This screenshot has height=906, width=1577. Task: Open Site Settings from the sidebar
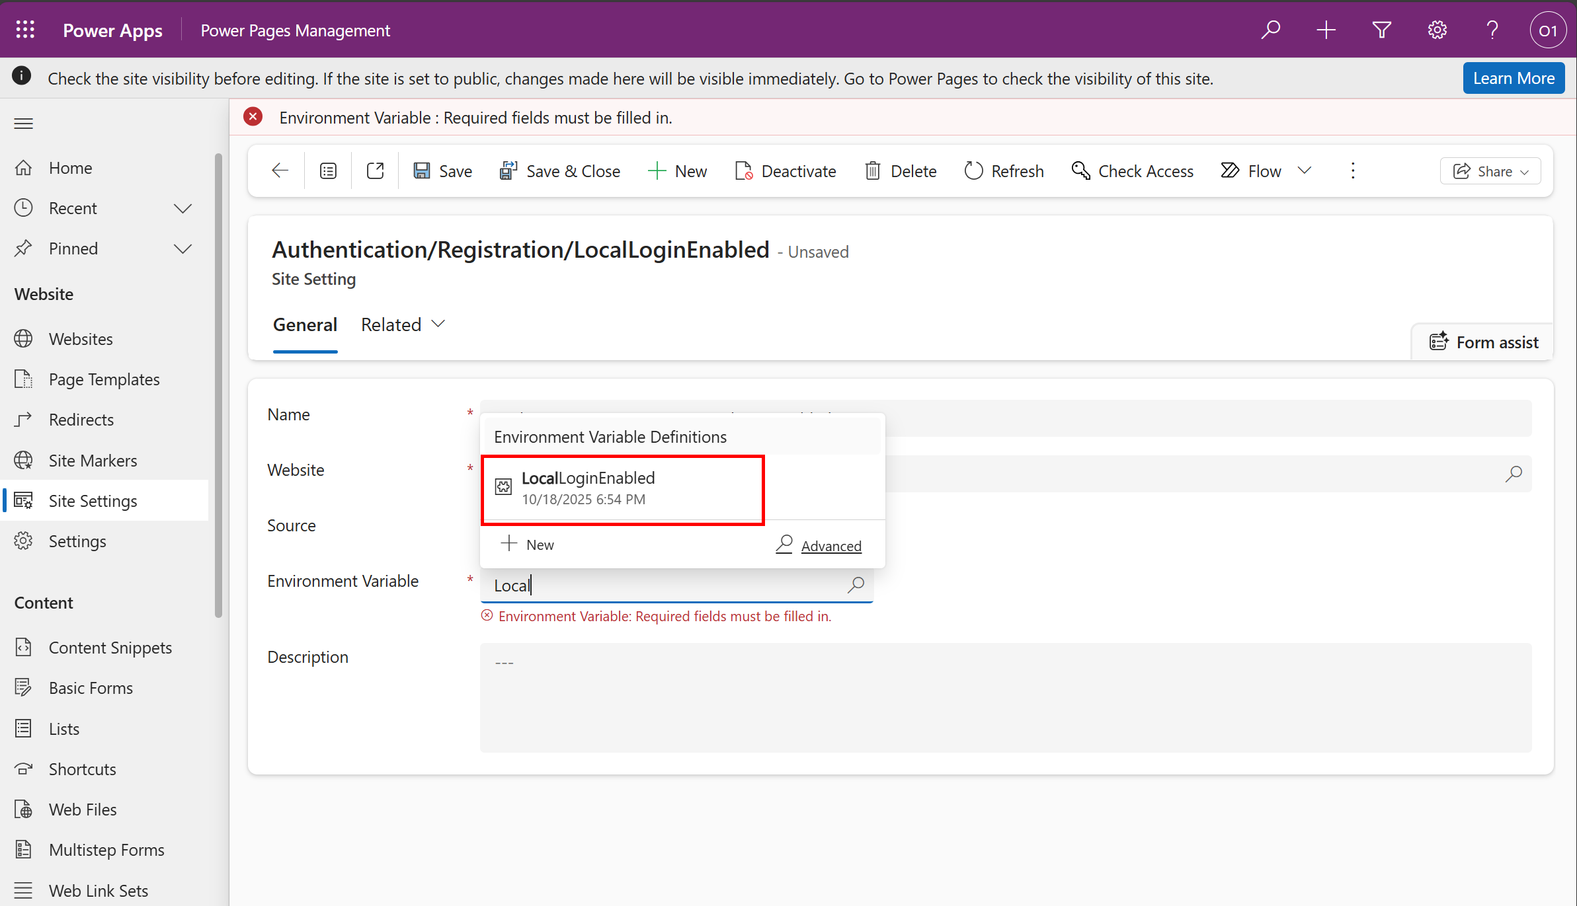pyautogui.click(x=93, y=500)
